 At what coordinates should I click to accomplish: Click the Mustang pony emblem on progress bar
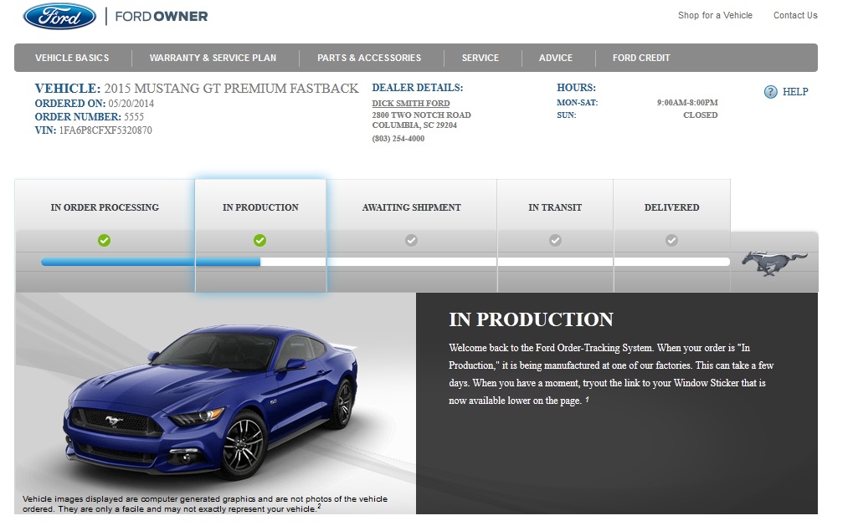click(x=773, y=263)
